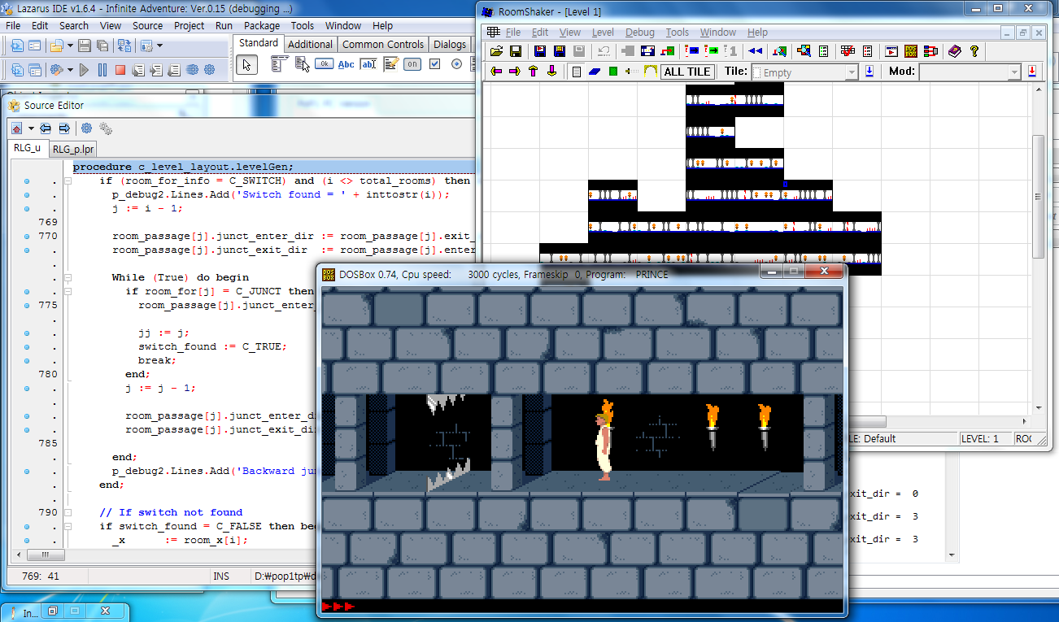
Task: Switch to the Additional component tab
Action: 310,44
